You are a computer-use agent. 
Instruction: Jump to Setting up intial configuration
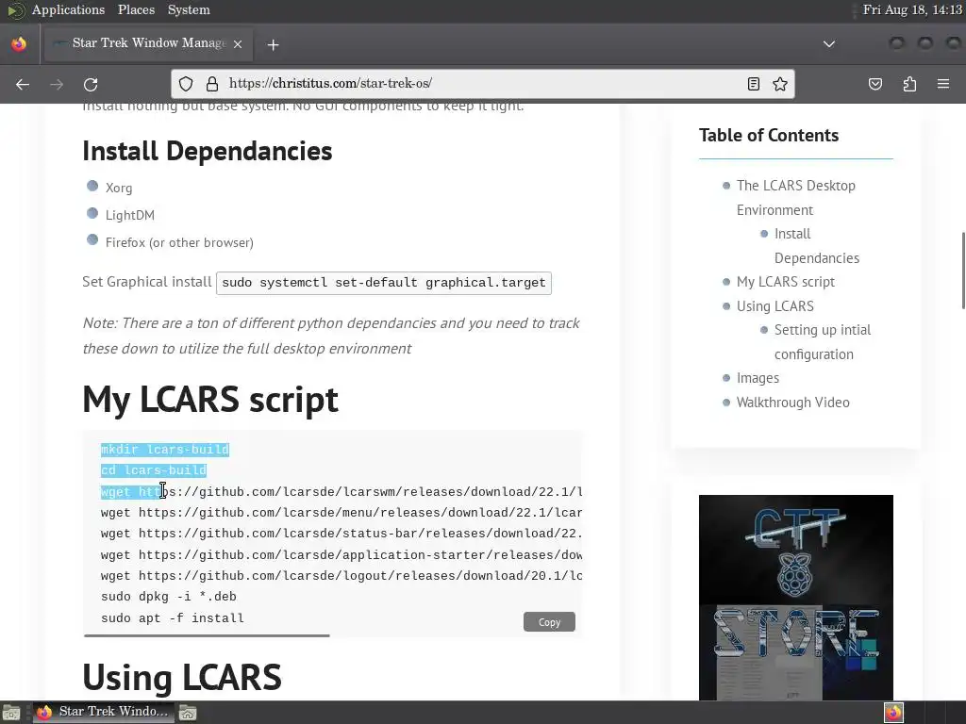(x=823, y=341)
